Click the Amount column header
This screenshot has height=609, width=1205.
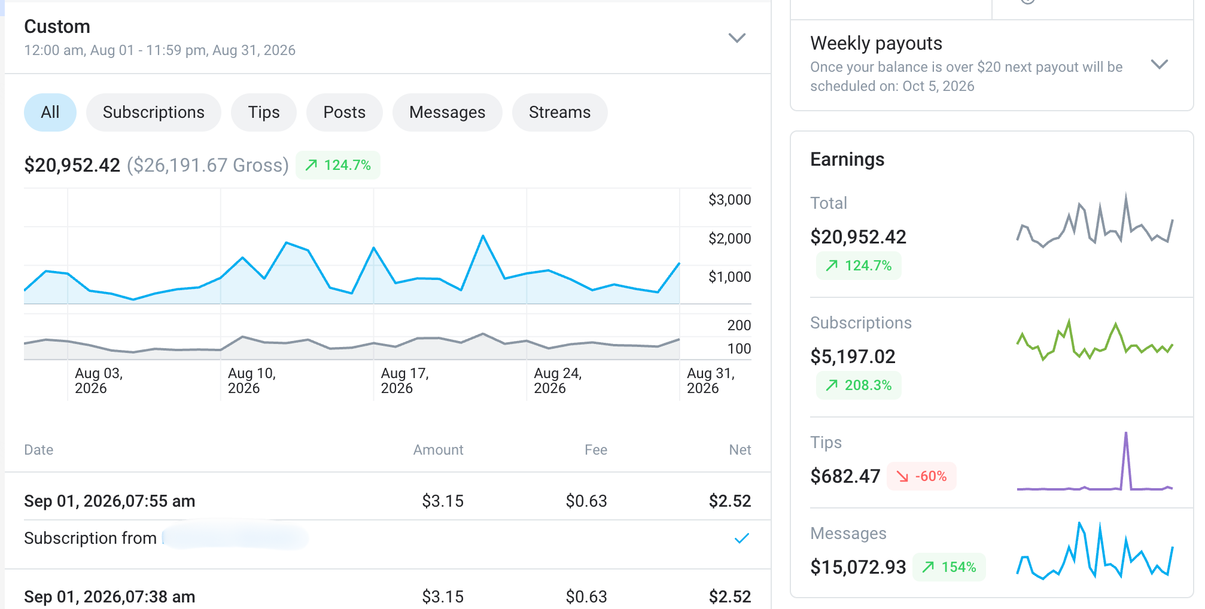(x=439, y=450)
